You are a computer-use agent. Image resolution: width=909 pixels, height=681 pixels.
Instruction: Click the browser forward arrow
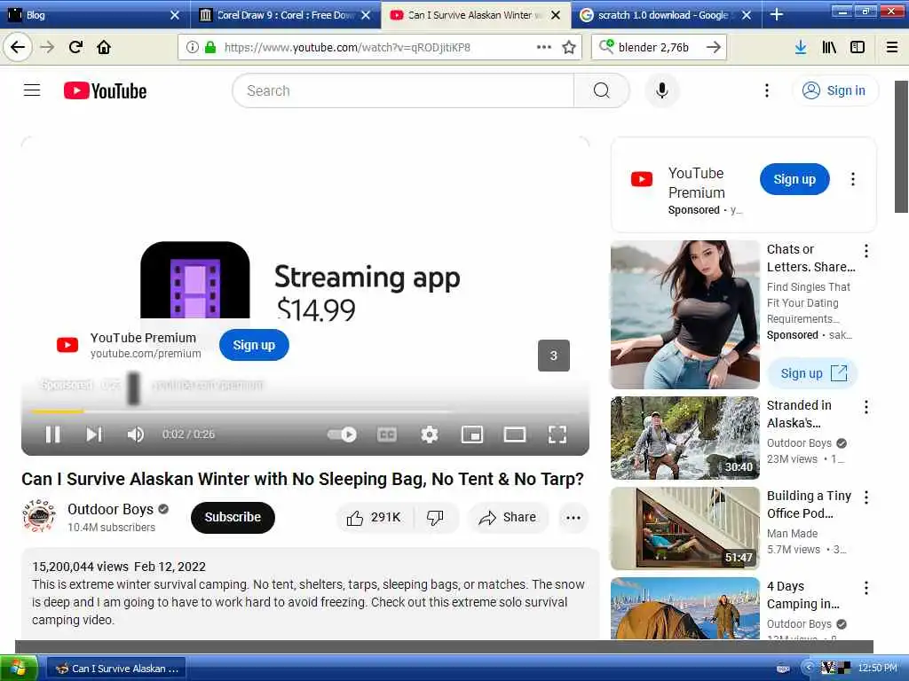(47, 47)
